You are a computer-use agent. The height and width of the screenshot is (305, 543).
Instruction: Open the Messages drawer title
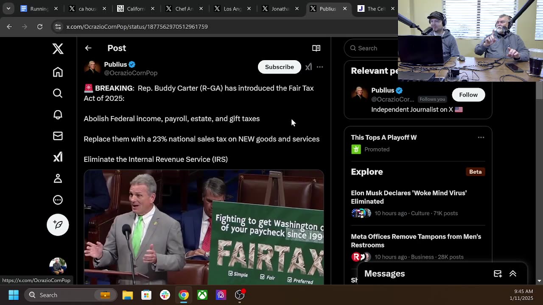tap(384, 274)
